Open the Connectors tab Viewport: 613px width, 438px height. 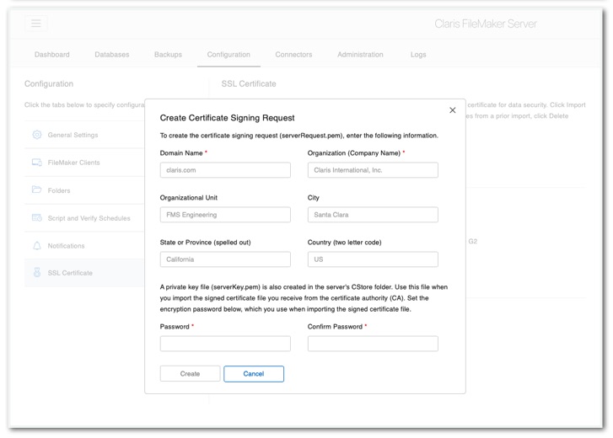click(293, 55)
